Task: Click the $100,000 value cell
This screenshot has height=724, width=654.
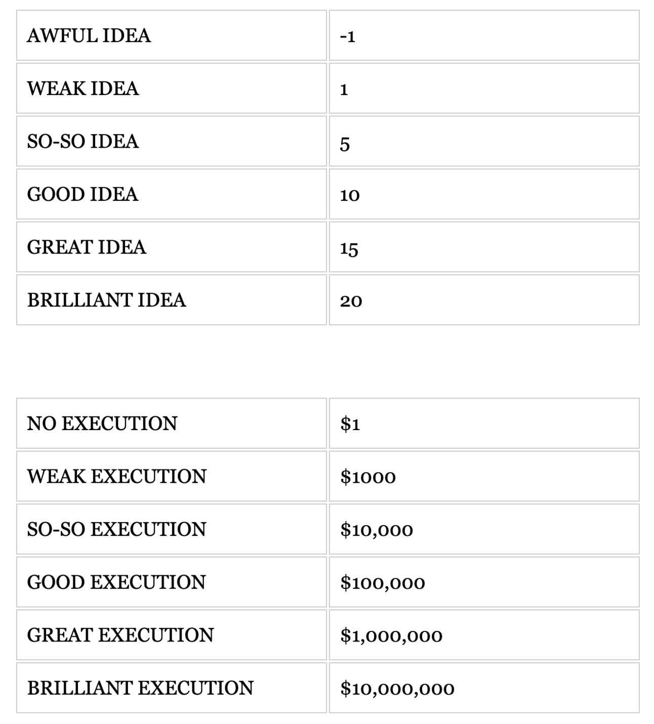Action: [383, 582]
